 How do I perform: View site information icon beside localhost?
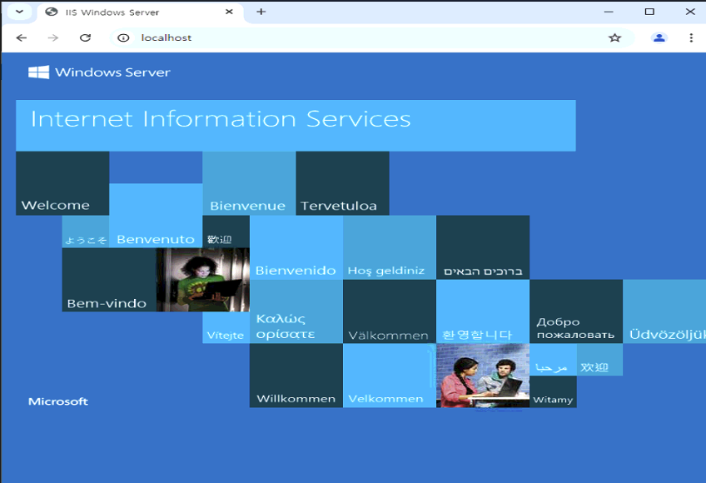click(x=123, y=37)
